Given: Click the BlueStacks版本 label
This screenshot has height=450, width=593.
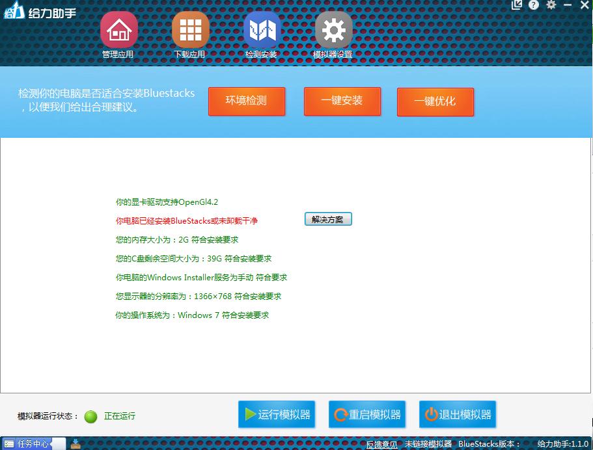Looking at the screenshot, I should coord(489,444).
